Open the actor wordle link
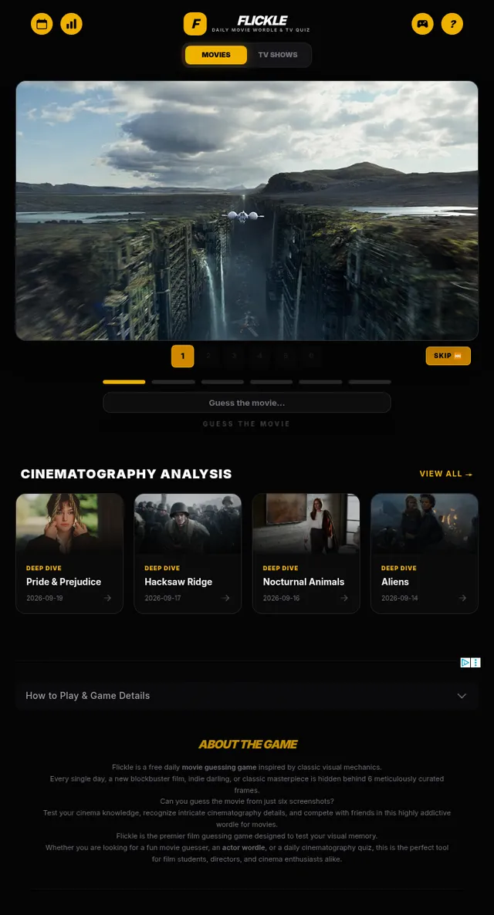Image resolution: width=494 pixels, height=915 pixels. click(x=243, y=847)
